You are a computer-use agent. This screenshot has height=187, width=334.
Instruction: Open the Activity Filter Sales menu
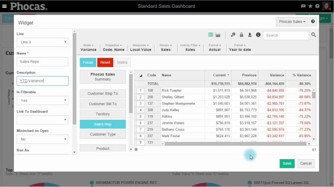coord(190,47)
